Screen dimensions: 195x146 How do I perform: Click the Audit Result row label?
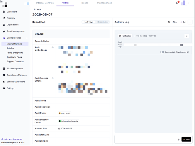pos(40,101)
